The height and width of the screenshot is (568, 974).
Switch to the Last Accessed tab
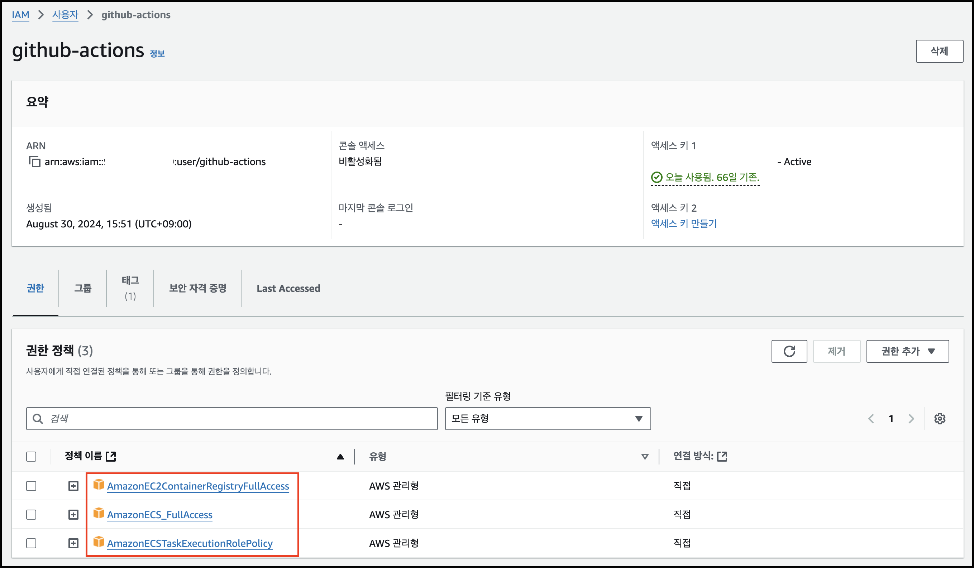coord(288,288)
